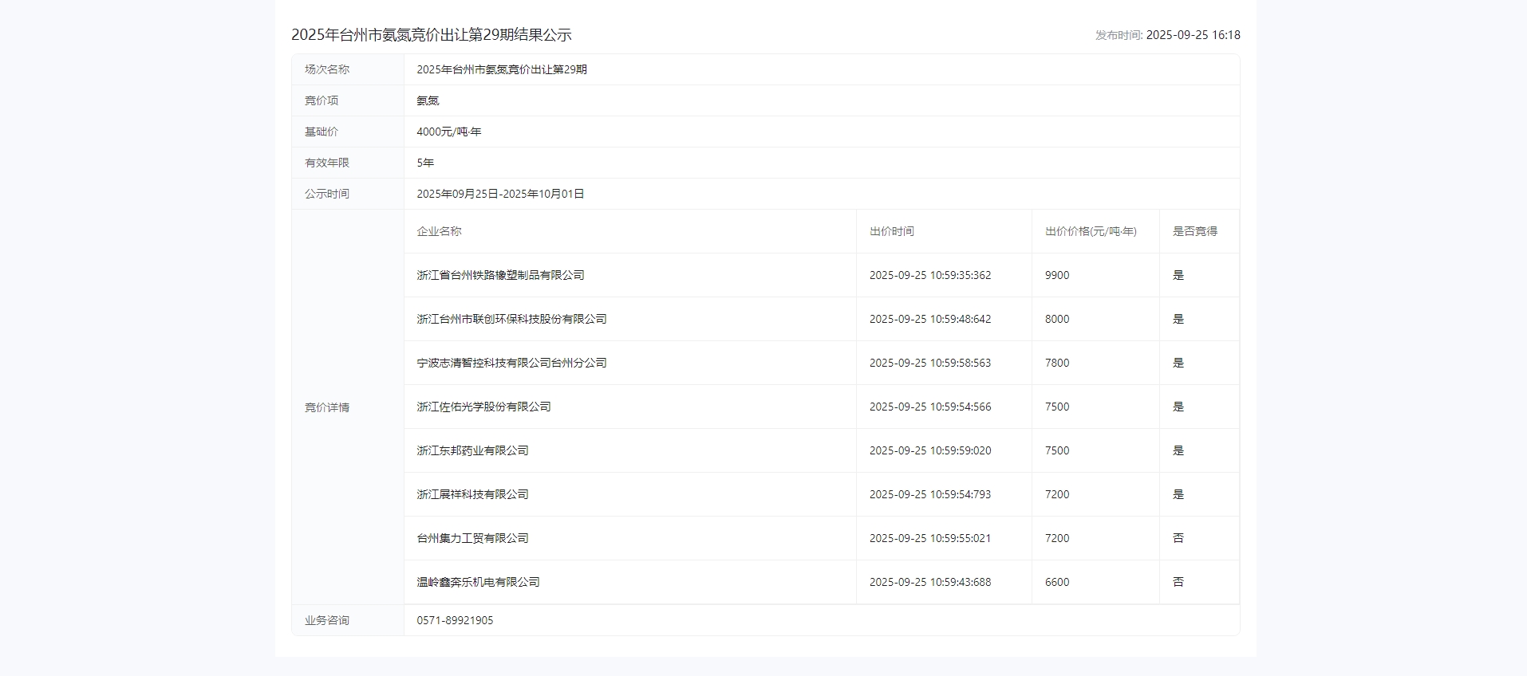The height and width of the screenshot is (676, 1527).
Task: Click the 是否竞得 column header
Action: pyautogui.click(x=1194, y=231)
